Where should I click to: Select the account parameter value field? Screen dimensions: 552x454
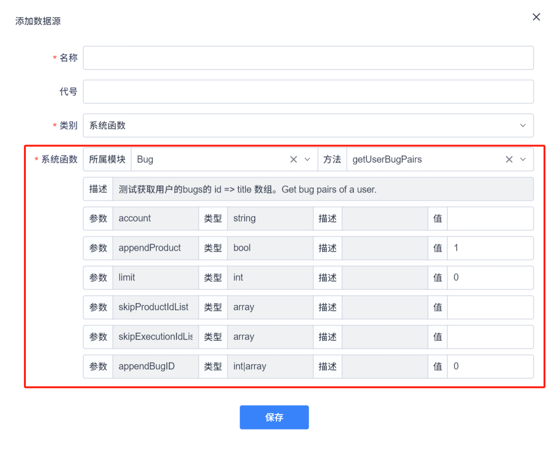click(x=490, y=218)
